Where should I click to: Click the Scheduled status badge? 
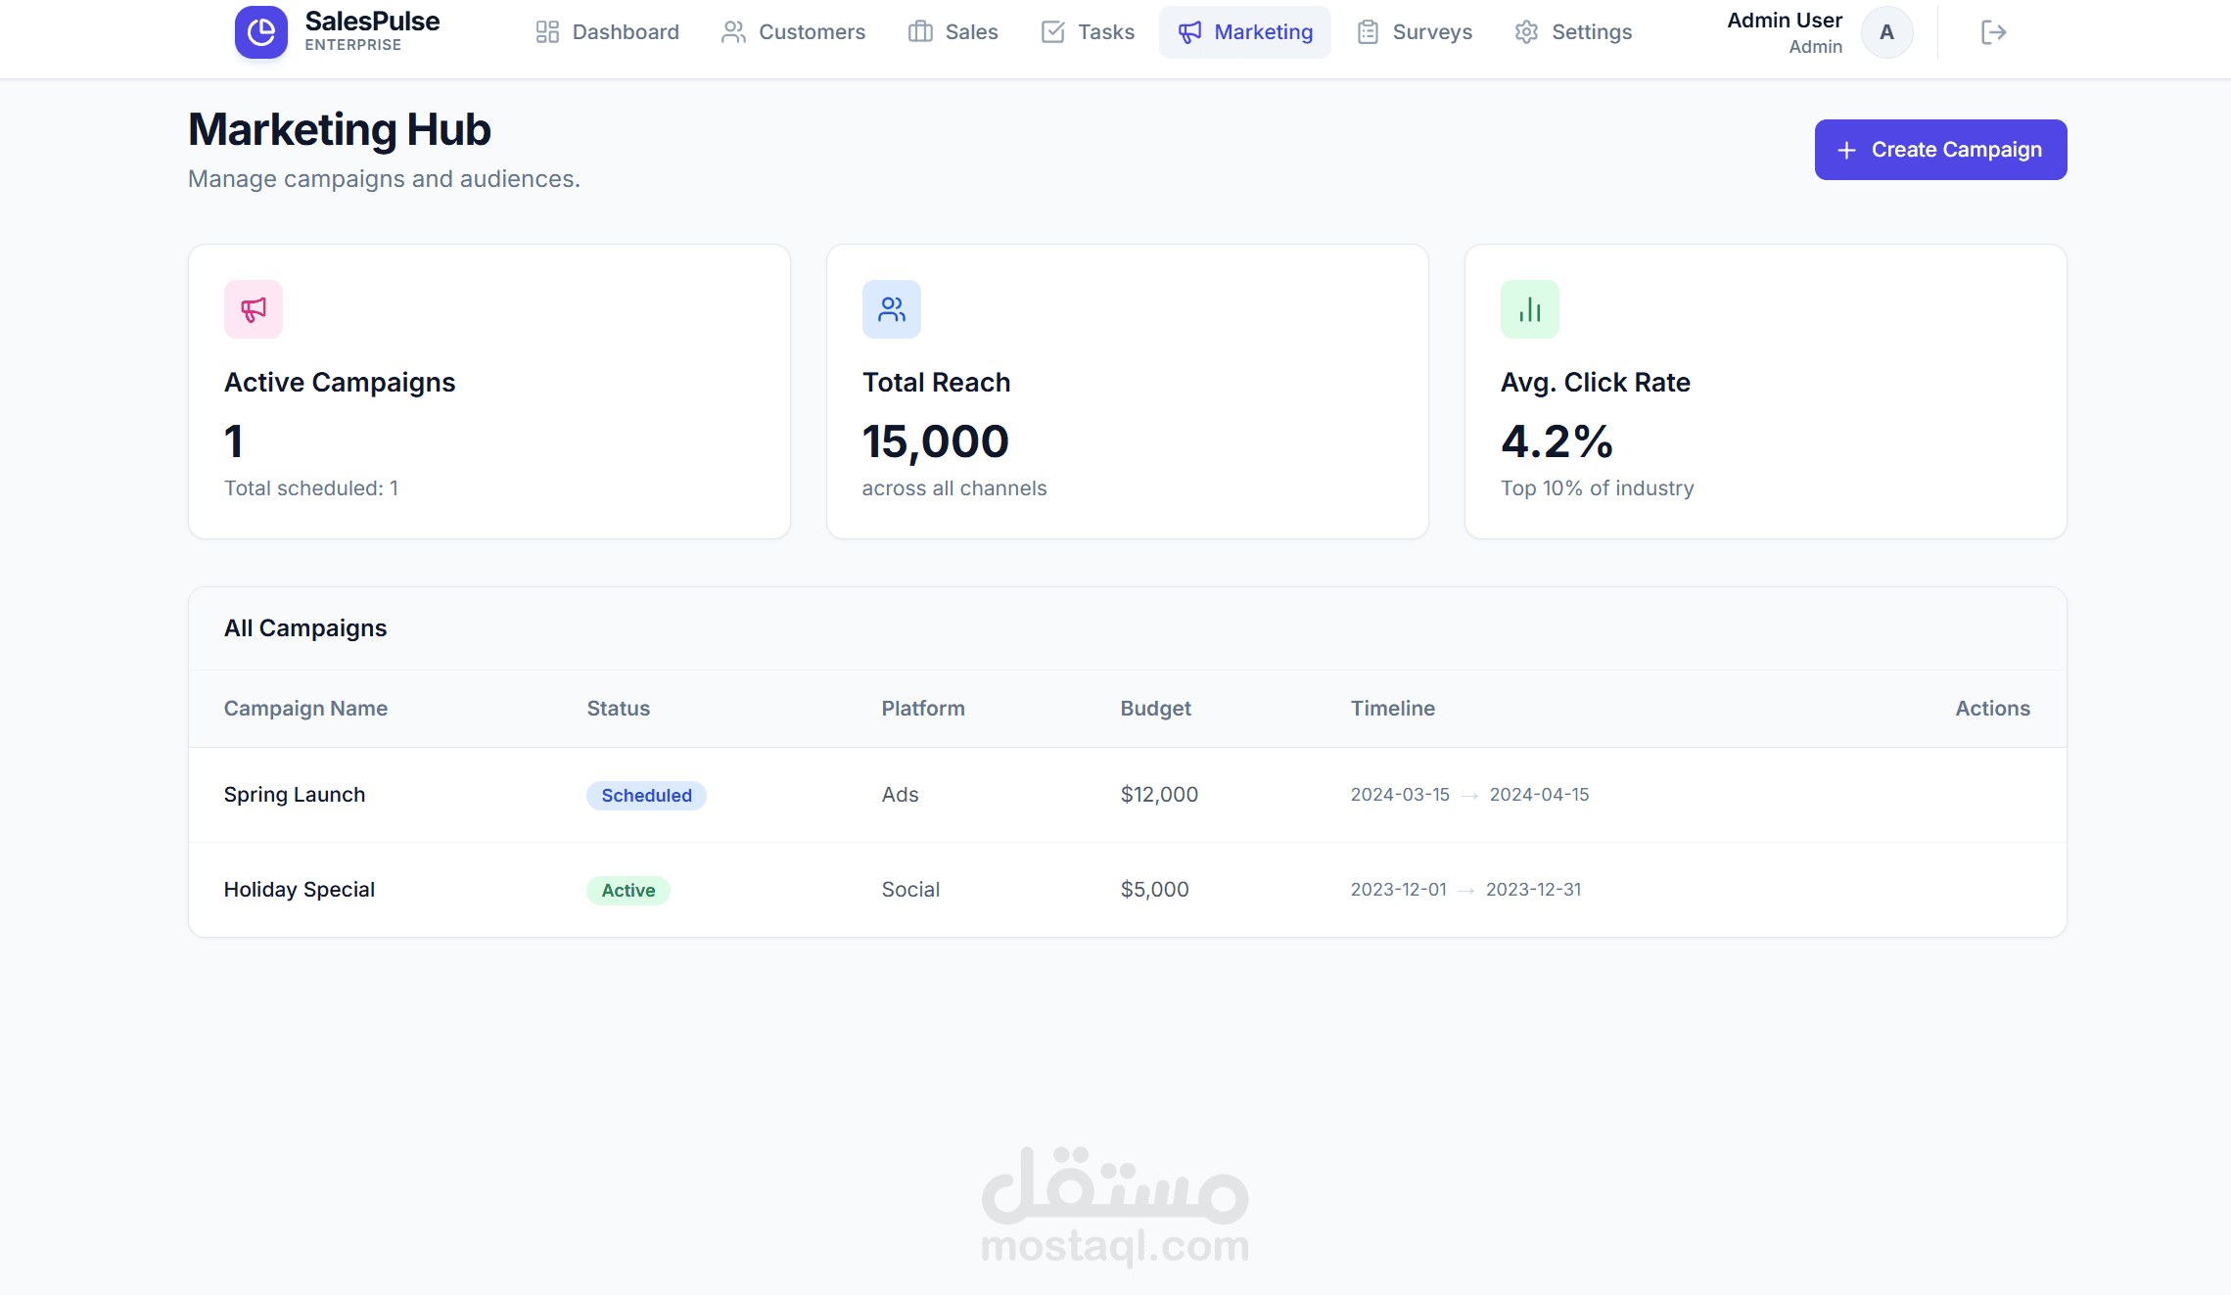tap(646, 795)
